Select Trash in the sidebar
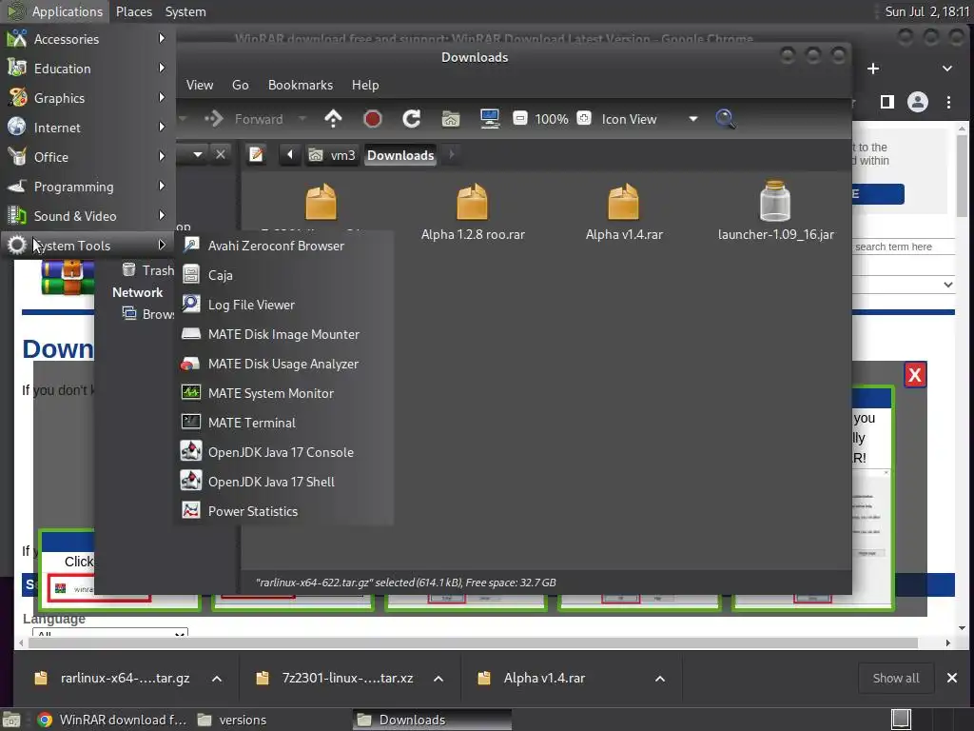Viewport: 974px width, 731px height. 147,270
